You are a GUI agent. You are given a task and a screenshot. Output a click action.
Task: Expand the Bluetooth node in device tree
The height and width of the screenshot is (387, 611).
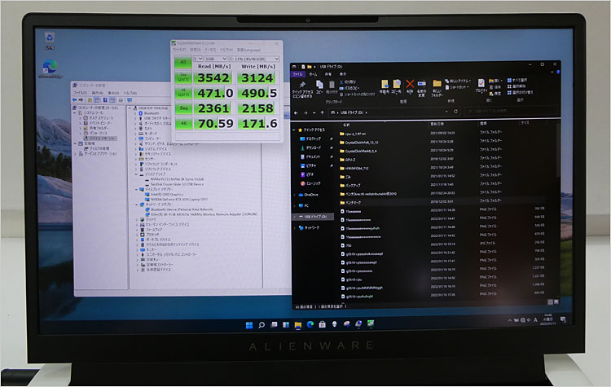[x=137, y=113]
